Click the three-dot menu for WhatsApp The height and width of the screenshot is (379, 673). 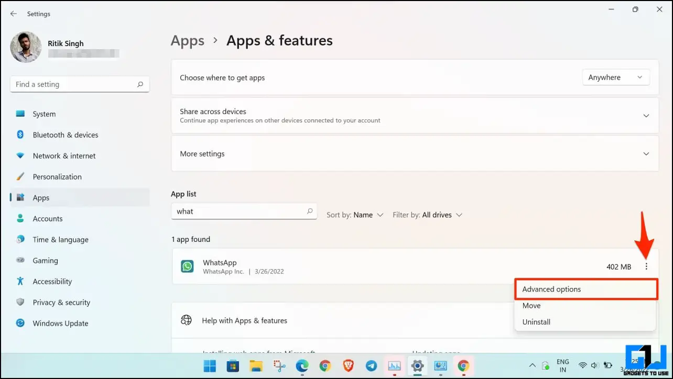coord(646,266)
